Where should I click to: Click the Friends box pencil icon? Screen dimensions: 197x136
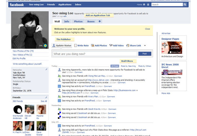[x=46, y=97]
